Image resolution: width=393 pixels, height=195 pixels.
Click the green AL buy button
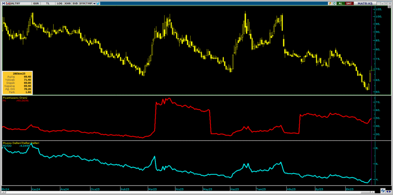tap(340, 3)
